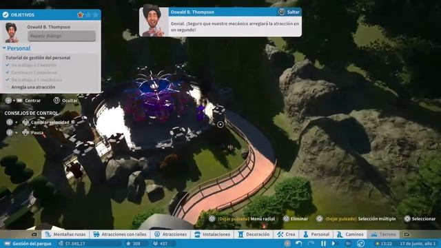Click the Oswald B. Thompson dialogue title
The image size is (441, 248).
[192, 12]
